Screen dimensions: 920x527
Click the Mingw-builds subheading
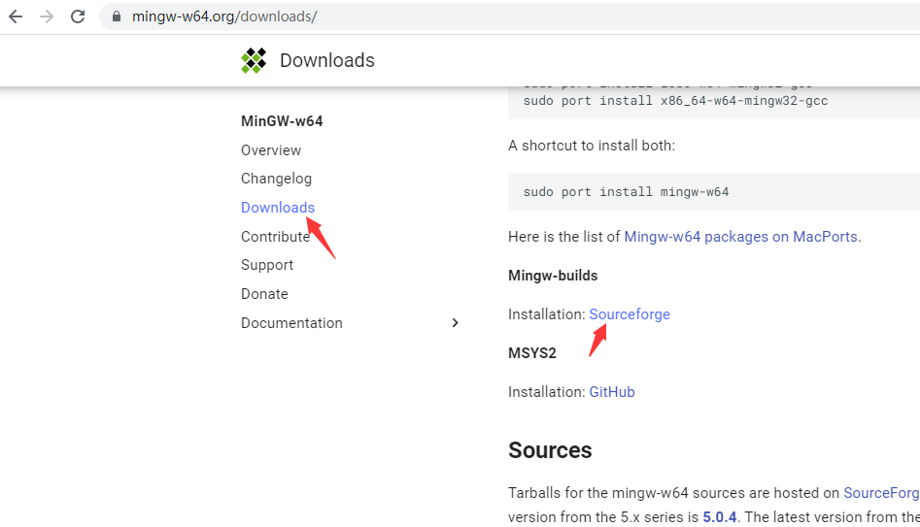click(553, 276)
